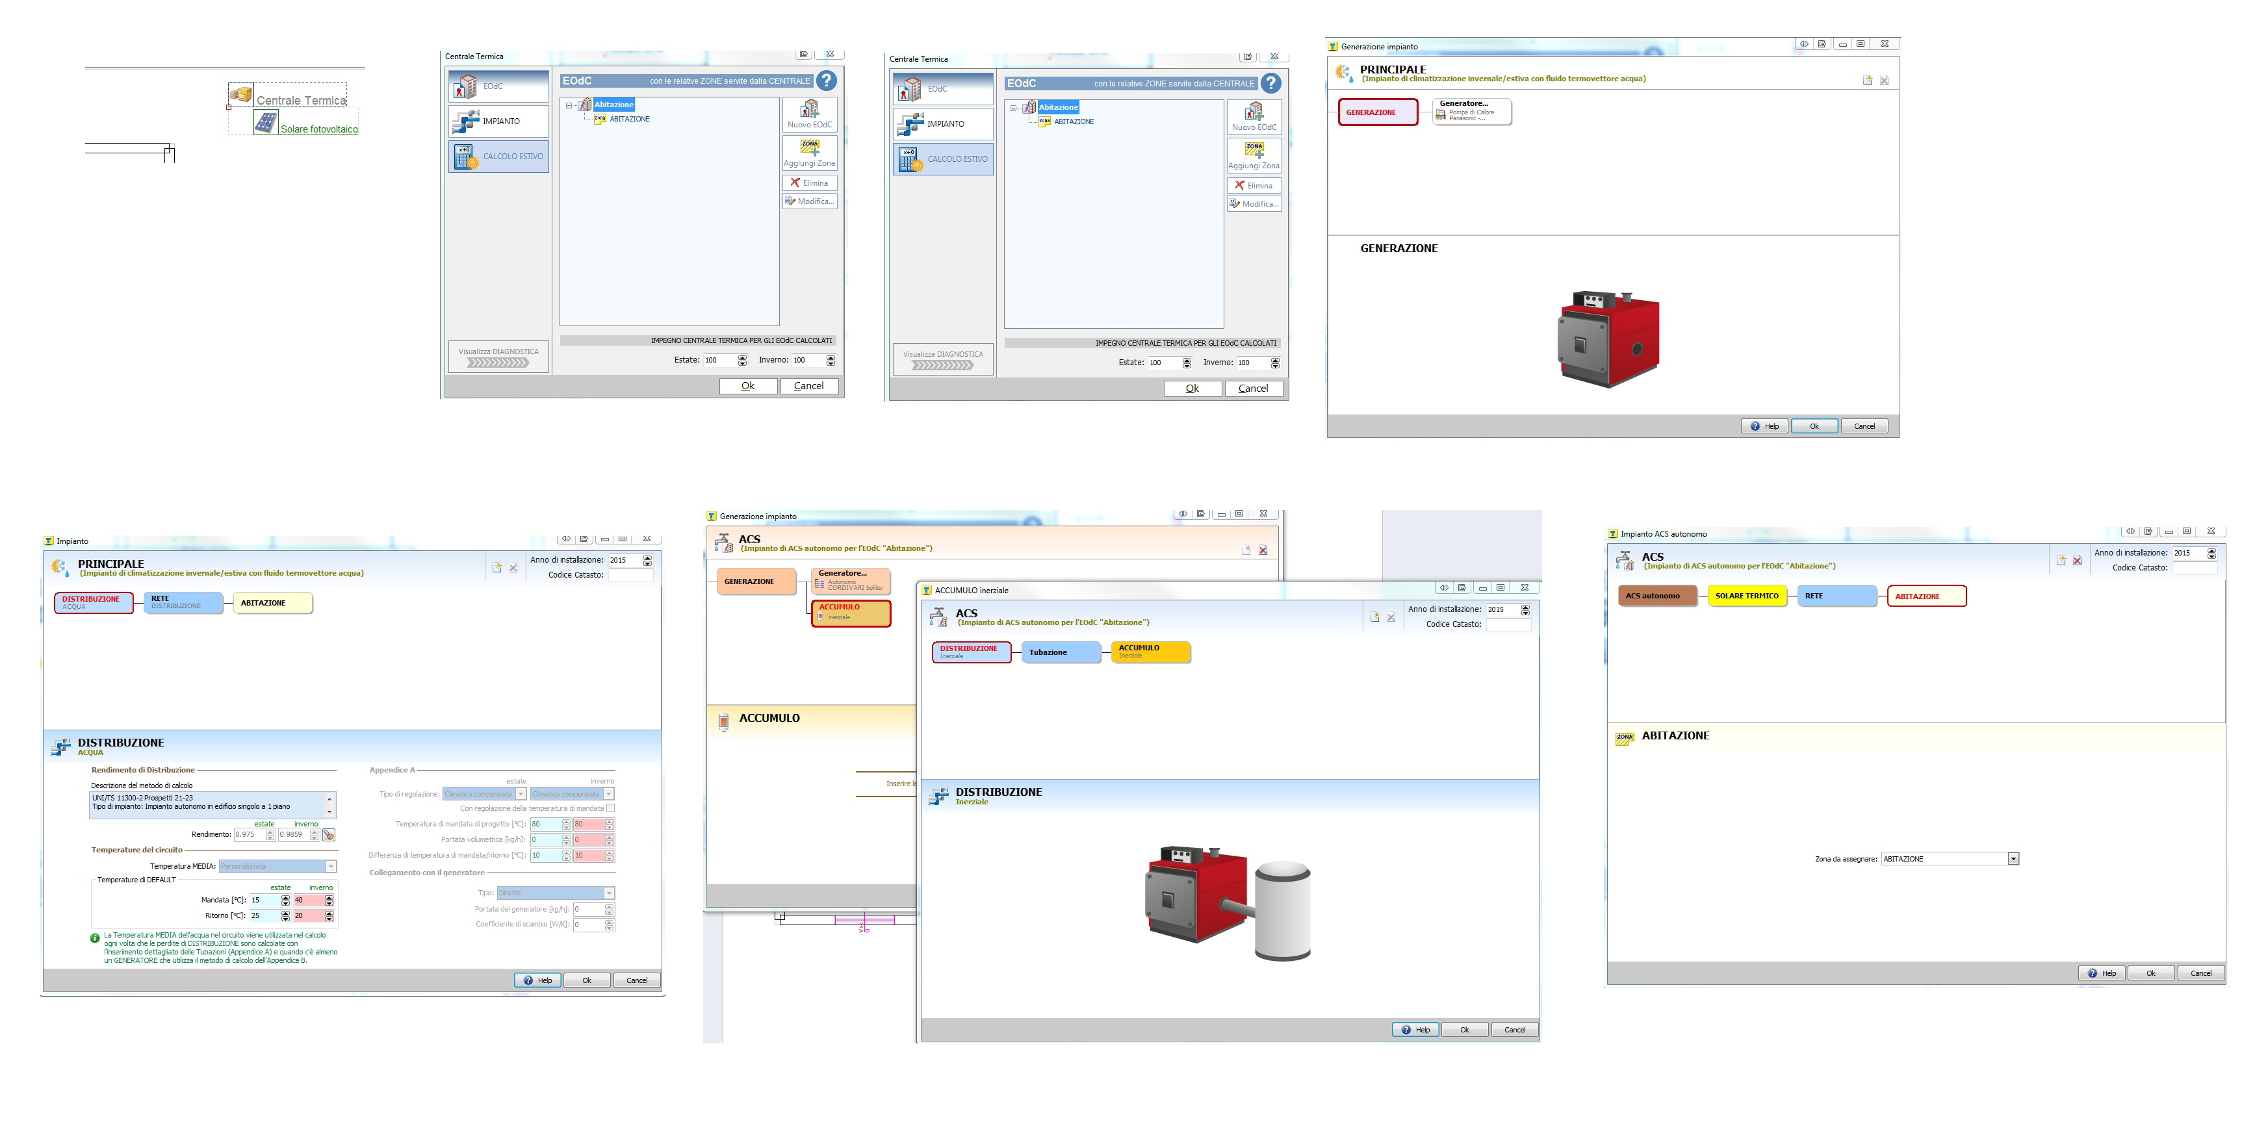The image size is (2268, 1124).
Task: Select the Generatore Pompa di Calore block
Action: pos(1471,112)
